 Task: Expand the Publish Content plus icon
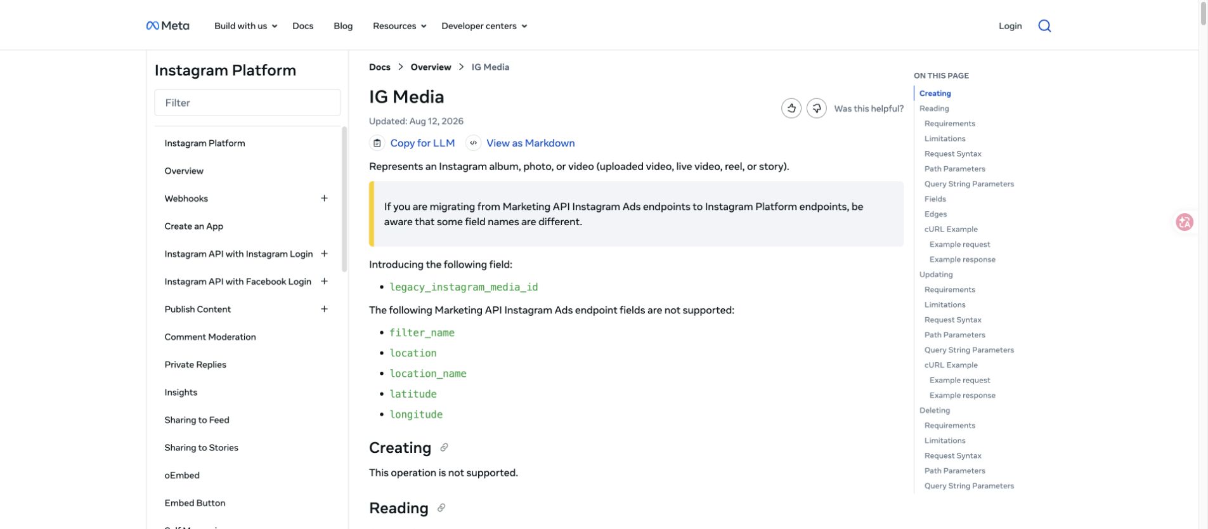(324, 309)
